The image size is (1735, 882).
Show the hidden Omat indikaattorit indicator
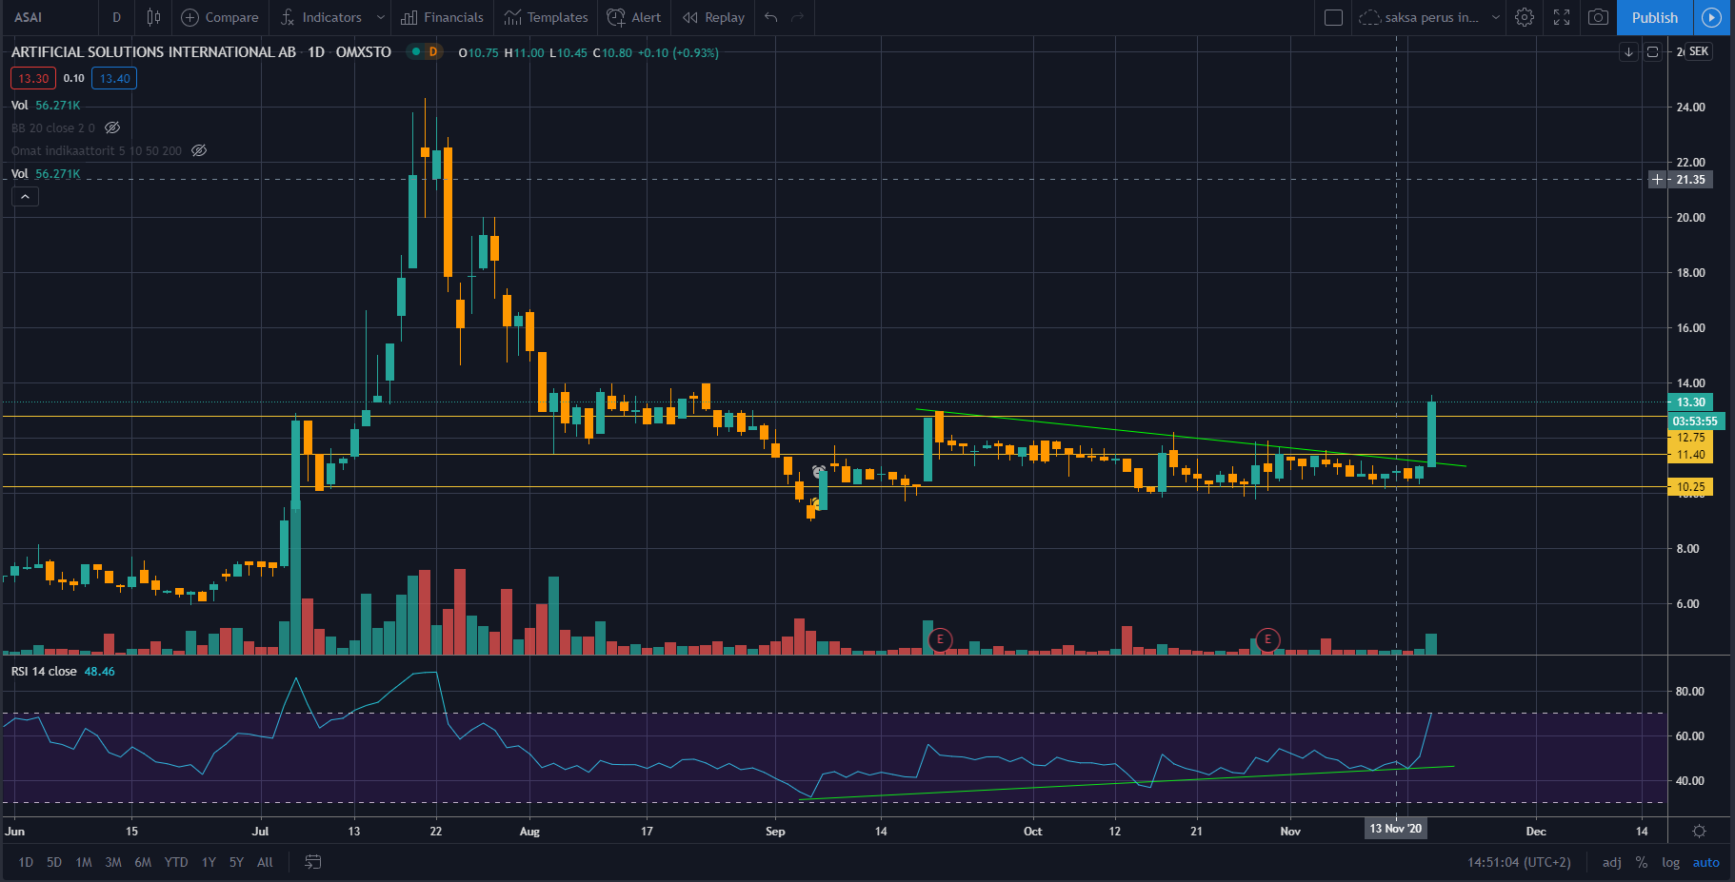coord(199,150)
